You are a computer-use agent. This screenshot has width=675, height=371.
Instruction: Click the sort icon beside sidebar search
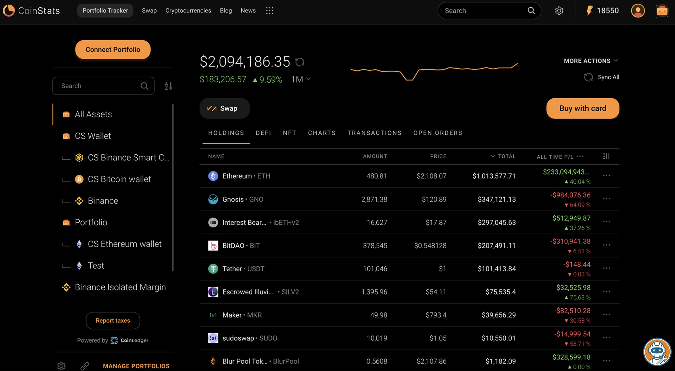[x=168, y=86]
